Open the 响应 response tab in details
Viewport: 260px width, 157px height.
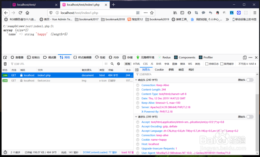point(181,70)
